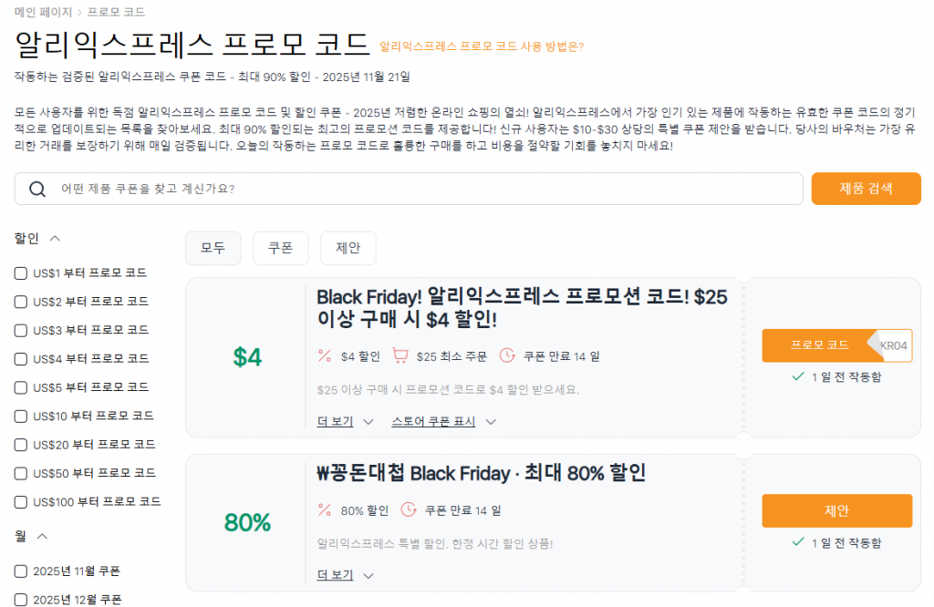Click the magnifying glass search icon

(x=36, y=189)
